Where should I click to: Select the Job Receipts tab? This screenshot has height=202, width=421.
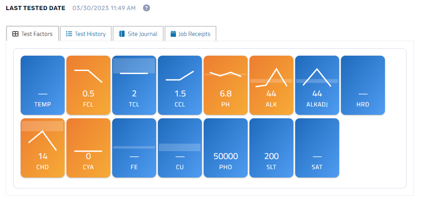(190, 33)
